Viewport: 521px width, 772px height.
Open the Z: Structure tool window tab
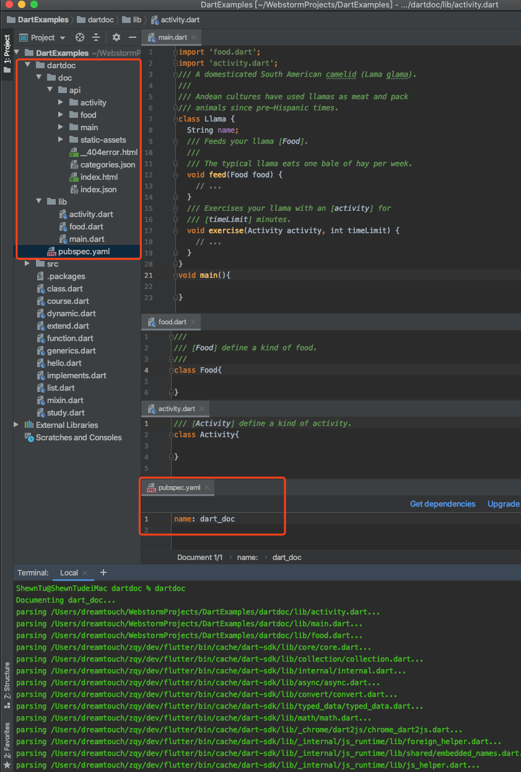7,685
